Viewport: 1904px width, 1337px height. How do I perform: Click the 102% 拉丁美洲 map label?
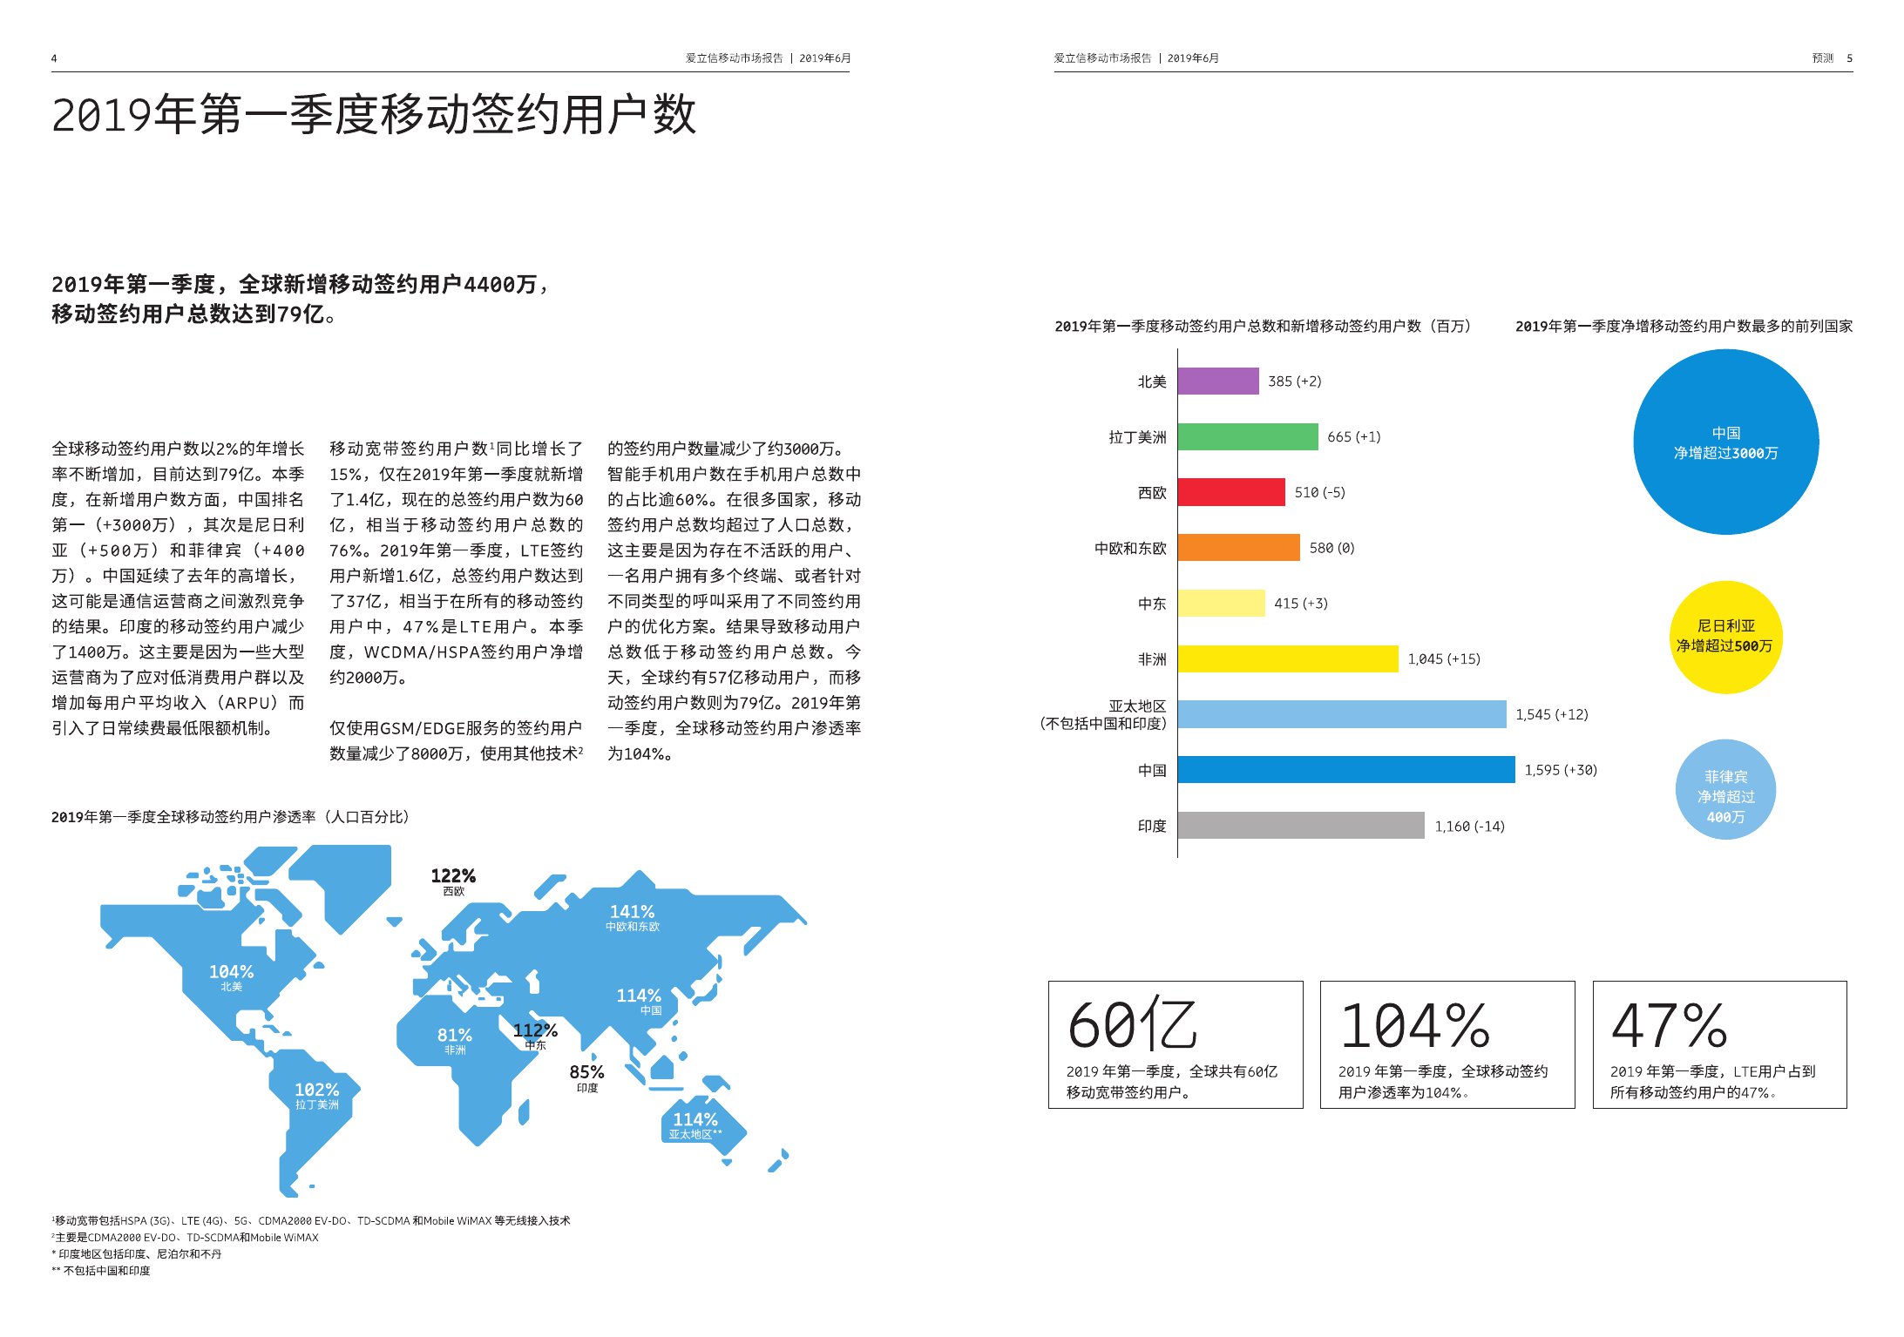click(x=316, y=1095)
